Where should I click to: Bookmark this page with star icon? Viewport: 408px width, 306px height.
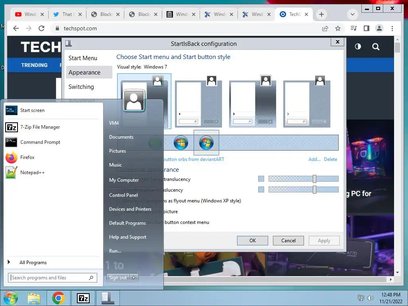tap(338, 28)
